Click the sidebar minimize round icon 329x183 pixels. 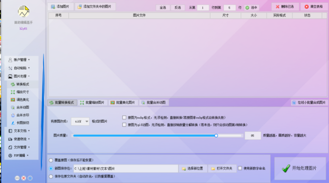pos(17,178)
